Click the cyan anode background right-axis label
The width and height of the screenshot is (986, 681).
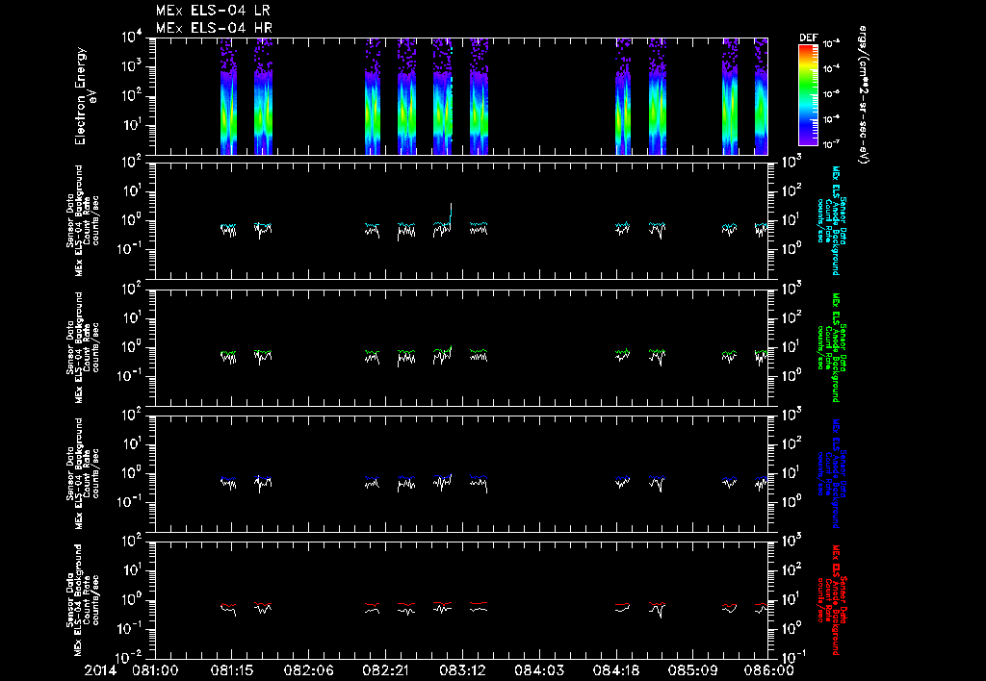pyautogui.click(x=831, y=220)
